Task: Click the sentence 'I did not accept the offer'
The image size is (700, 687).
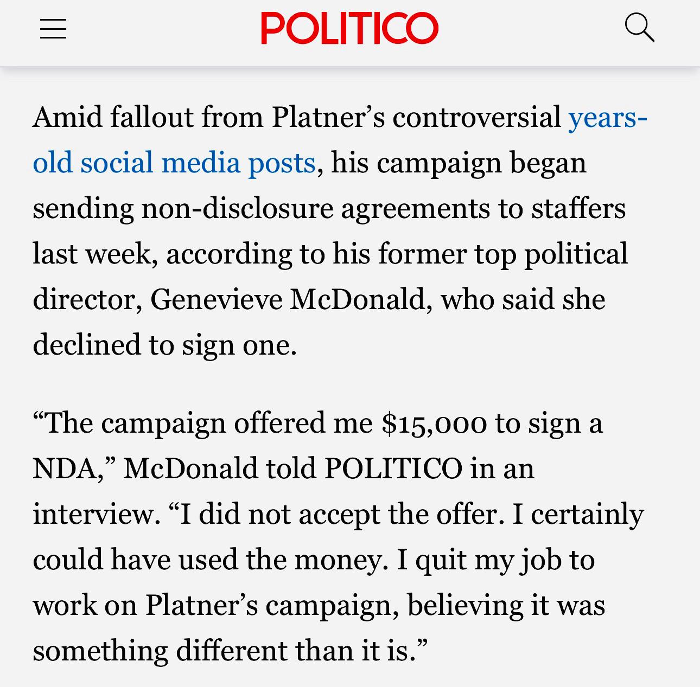Action: 338,514
